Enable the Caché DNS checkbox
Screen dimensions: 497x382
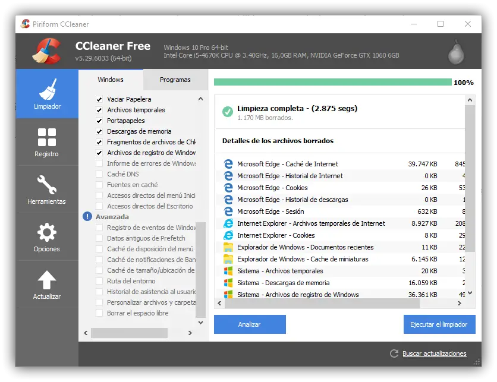[99, 174]
